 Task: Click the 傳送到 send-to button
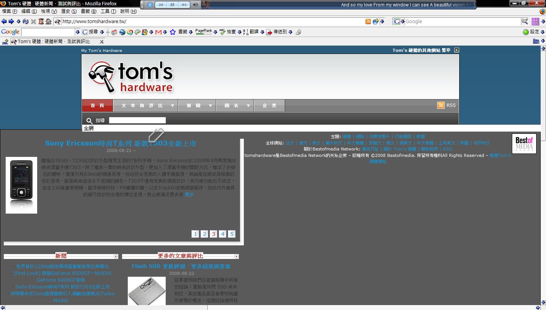coord(277,32)
